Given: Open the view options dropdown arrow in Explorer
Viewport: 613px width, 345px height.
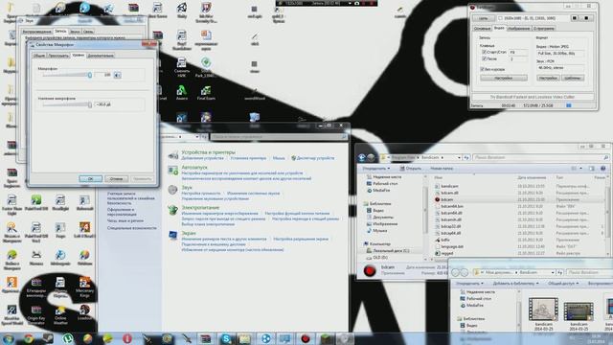Looking at the screenshot, I should [581, 169].
